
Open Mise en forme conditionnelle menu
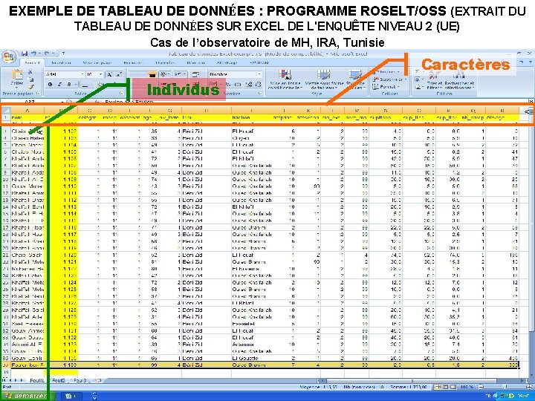285,79
